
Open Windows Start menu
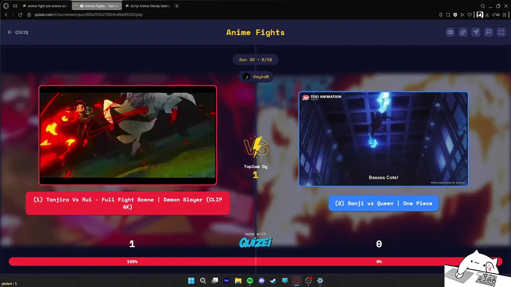(191, 281)
